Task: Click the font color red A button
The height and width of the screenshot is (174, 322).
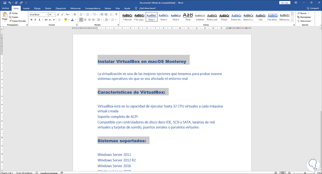Action: tap(72, 20)
